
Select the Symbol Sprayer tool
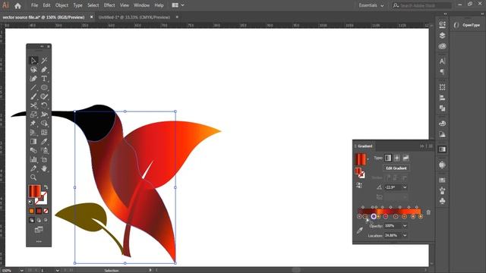pos(44,150)
